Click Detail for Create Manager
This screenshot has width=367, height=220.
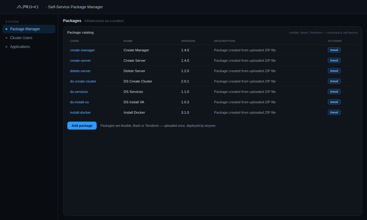click(x=334, y=50)
